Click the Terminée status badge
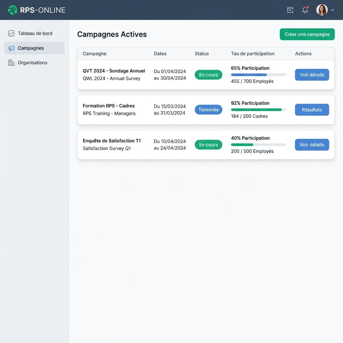343x343 pixels. click(208, 110)
